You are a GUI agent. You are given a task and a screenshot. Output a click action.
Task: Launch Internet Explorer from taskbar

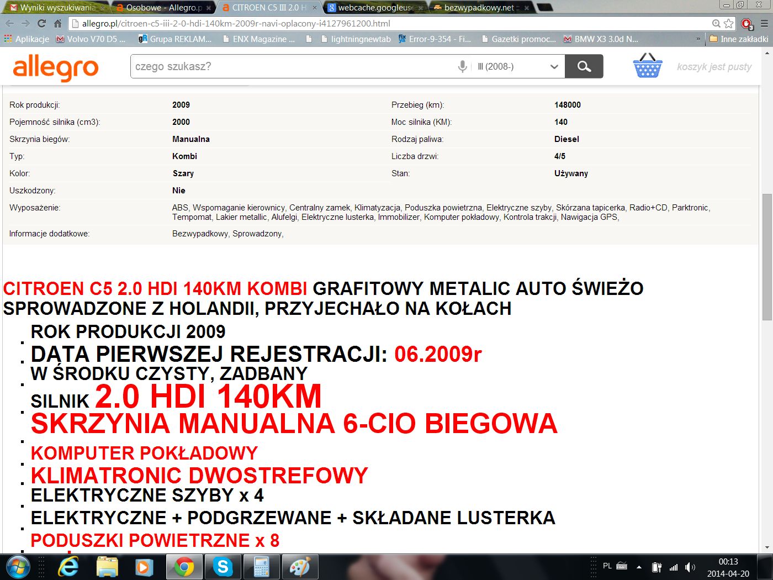[68, 567]
